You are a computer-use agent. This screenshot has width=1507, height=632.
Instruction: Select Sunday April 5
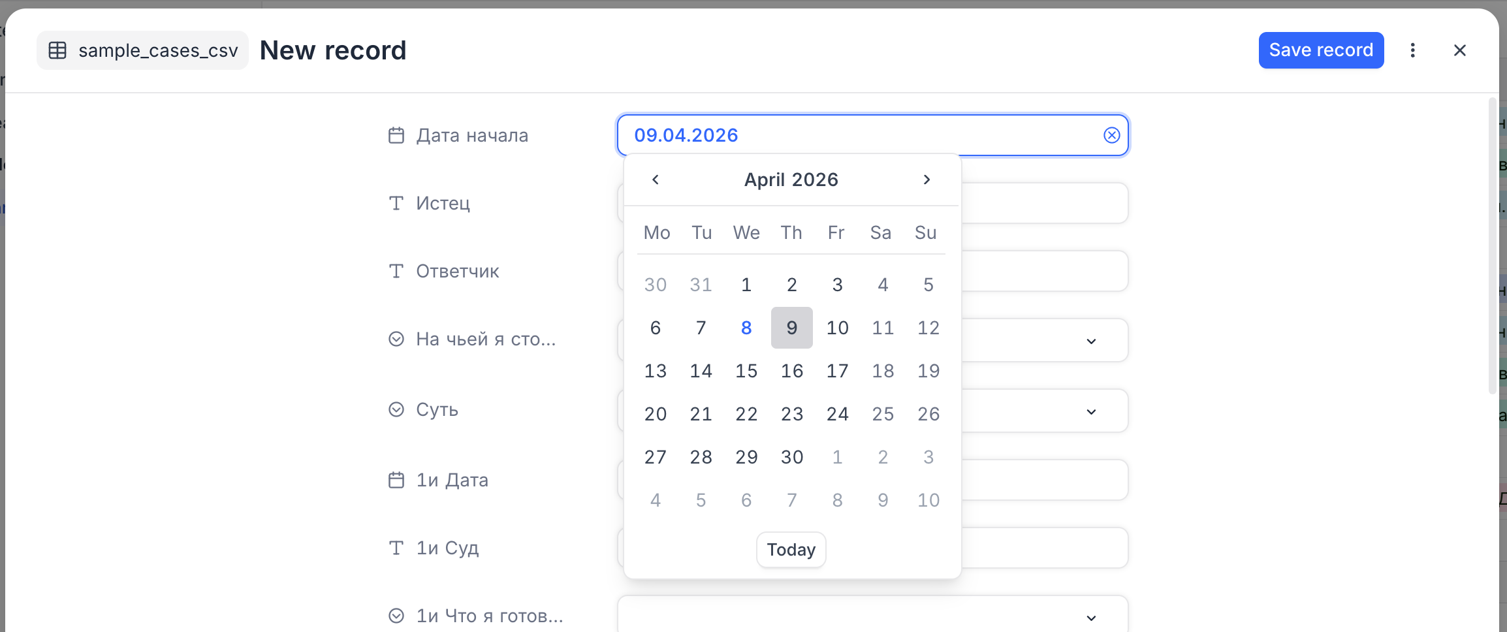point(928,285)
